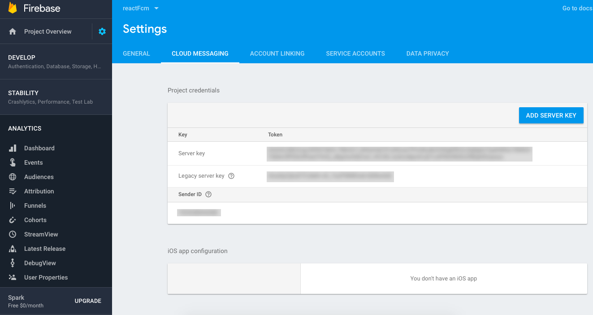Click the User Properties icon

coord(13,277)
